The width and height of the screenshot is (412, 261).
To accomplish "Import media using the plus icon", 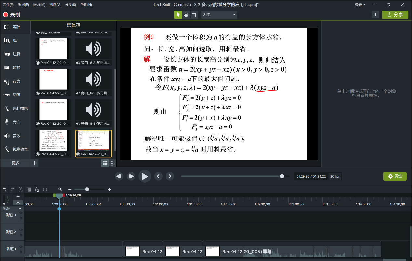I will [35, 163].
